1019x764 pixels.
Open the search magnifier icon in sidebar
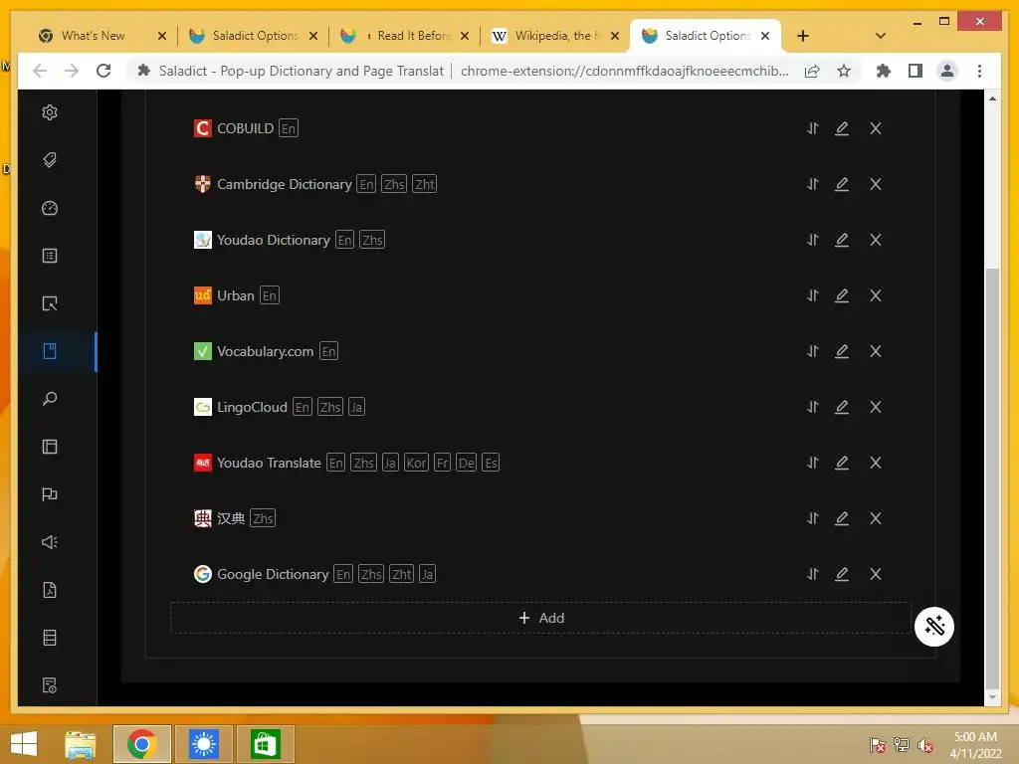click(50, 399)
